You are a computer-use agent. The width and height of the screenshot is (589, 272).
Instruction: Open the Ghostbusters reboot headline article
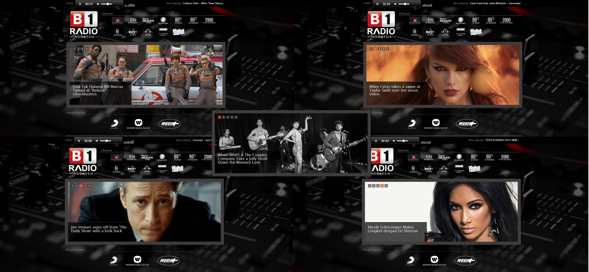coord(98,90)
